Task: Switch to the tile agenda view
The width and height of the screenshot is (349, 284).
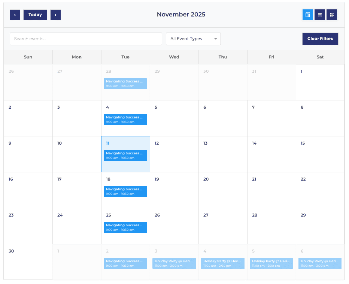Action: [332, 15]
